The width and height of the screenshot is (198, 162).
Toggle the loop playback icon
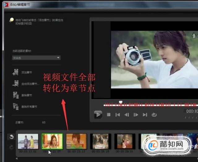154,115
